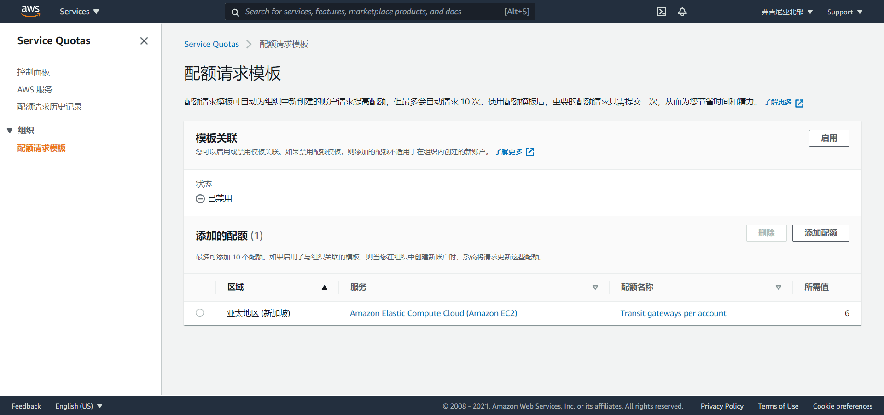Select the 亚太地区 (新加坡) row radio button
Image resolution: width=884 pixels, height=415 pixels.
pos(200,313)
